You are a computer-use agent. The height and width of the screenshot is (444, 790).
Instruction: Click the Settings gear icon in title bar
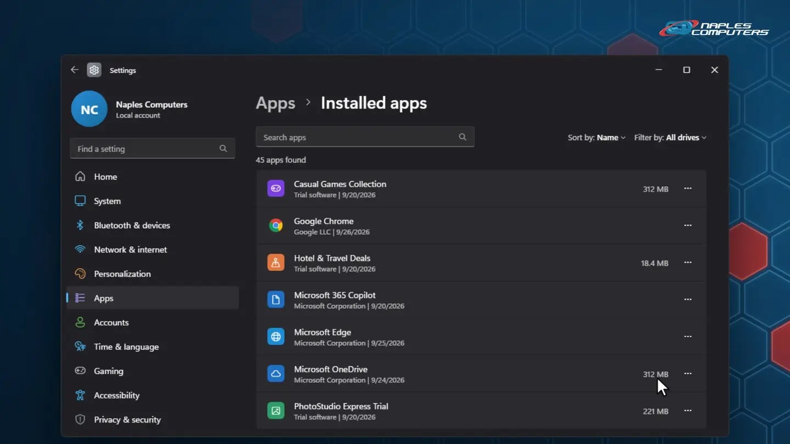coord(94,70)
